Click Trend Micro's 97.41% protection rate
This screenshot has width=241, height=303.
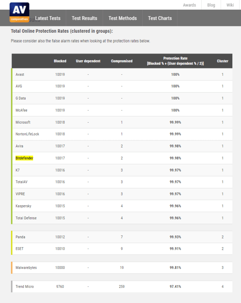(x=175, y=286)
